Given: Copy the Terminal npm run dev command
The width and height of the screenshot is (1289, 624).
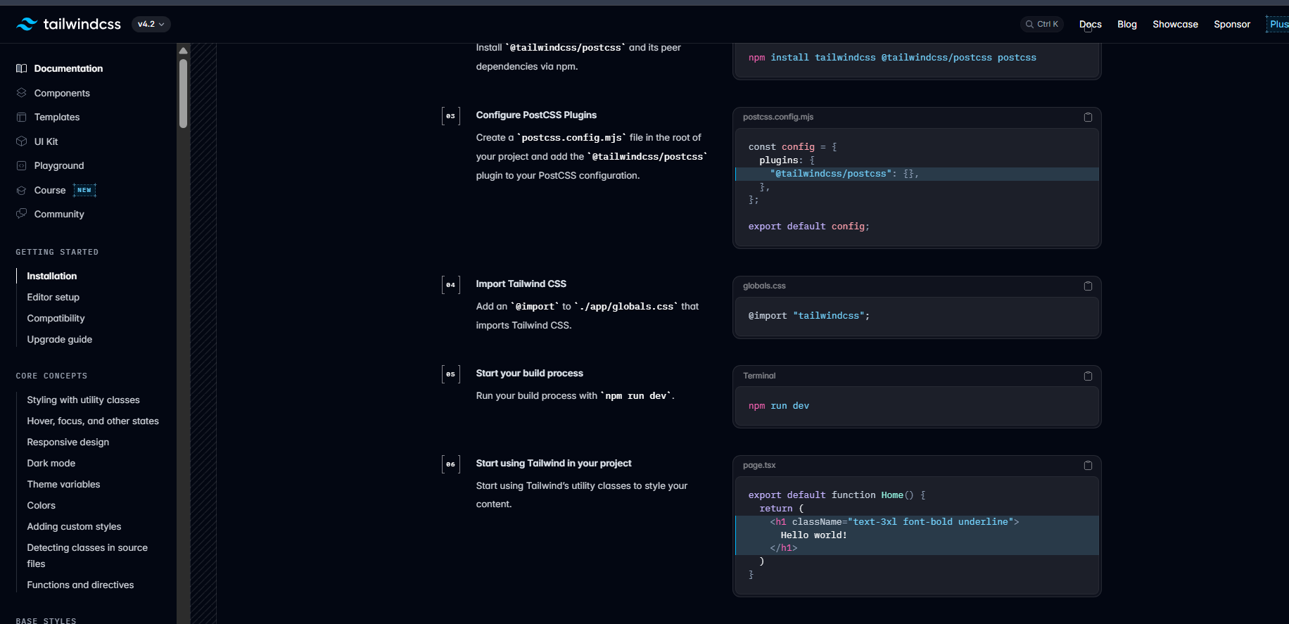Looking at the screenshot, I should click(1088, 376).
